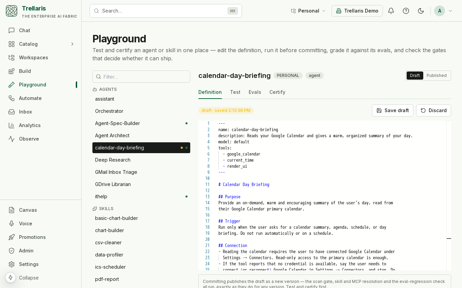Open the Inbox tray icon
Screen dimensions: 462x288
(x=12, y=112)
